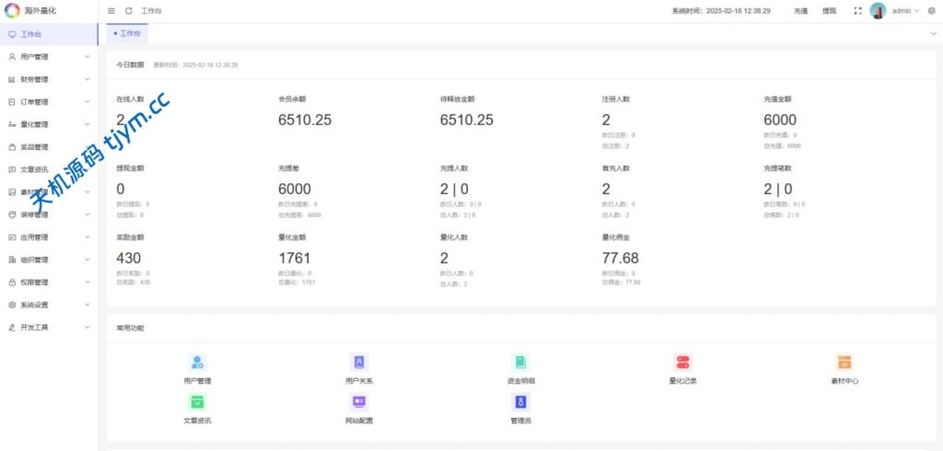The image size is (943, 451).
Task: Click the 管理员 shortcut icon
Action: tap(520, 402)
